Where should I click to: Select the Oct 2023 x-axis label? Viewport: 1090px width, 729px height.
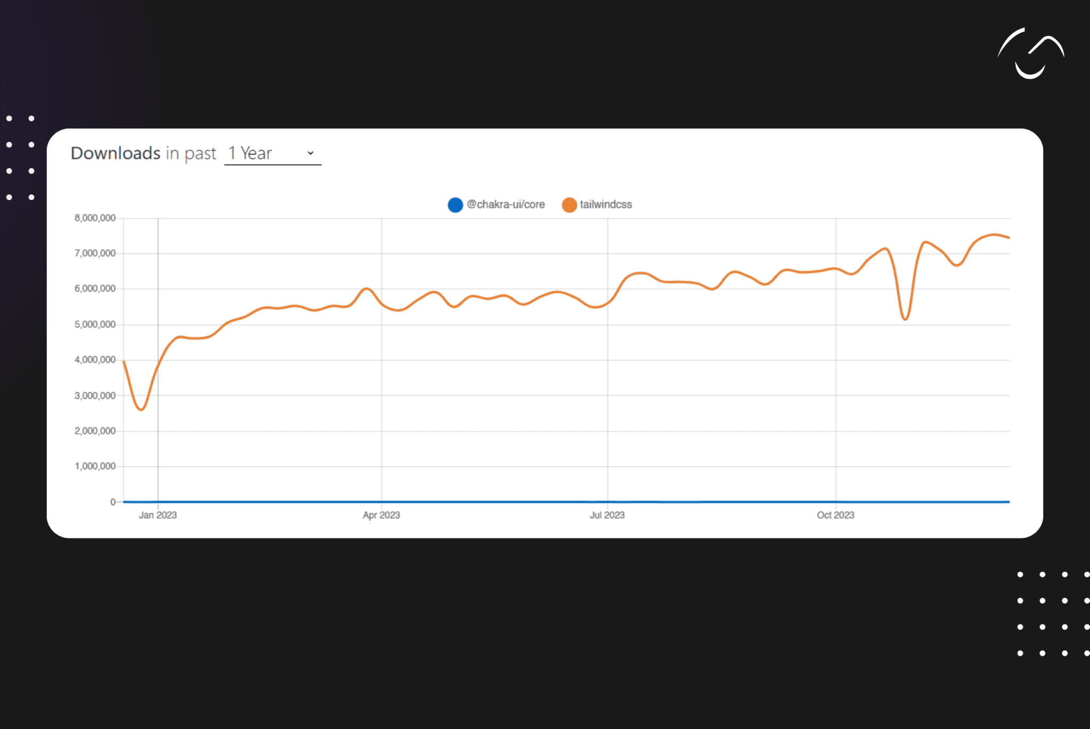click(835, 515)
